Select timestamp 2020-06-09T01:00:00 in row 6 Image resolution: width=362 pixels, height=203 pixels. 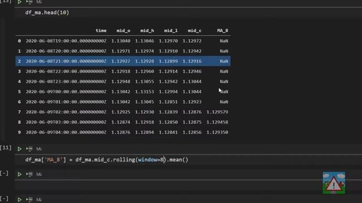point(66,101)
